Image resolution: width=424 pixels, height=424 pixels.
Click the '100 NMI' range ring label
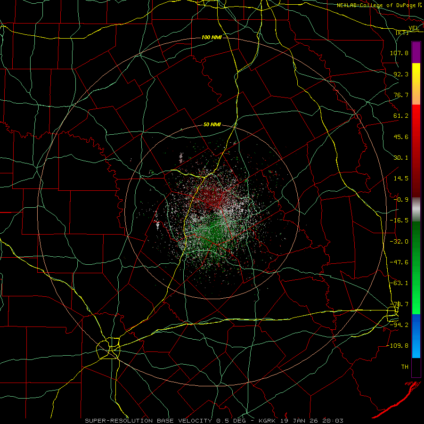[212, 37]
